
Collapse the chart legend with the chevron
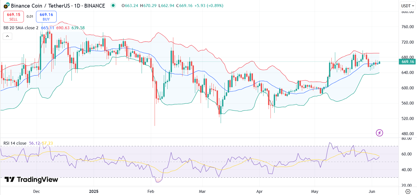(x=7, y=36)
